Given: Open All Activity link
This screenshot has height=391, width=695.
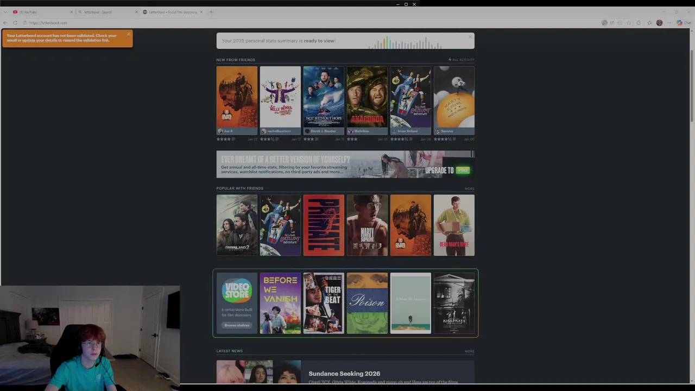Looking at the screenshot, I should 462,60.
